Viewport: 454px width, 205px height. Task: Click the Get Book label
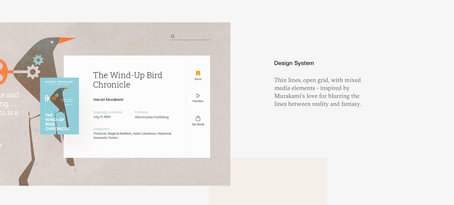(198, 124)
